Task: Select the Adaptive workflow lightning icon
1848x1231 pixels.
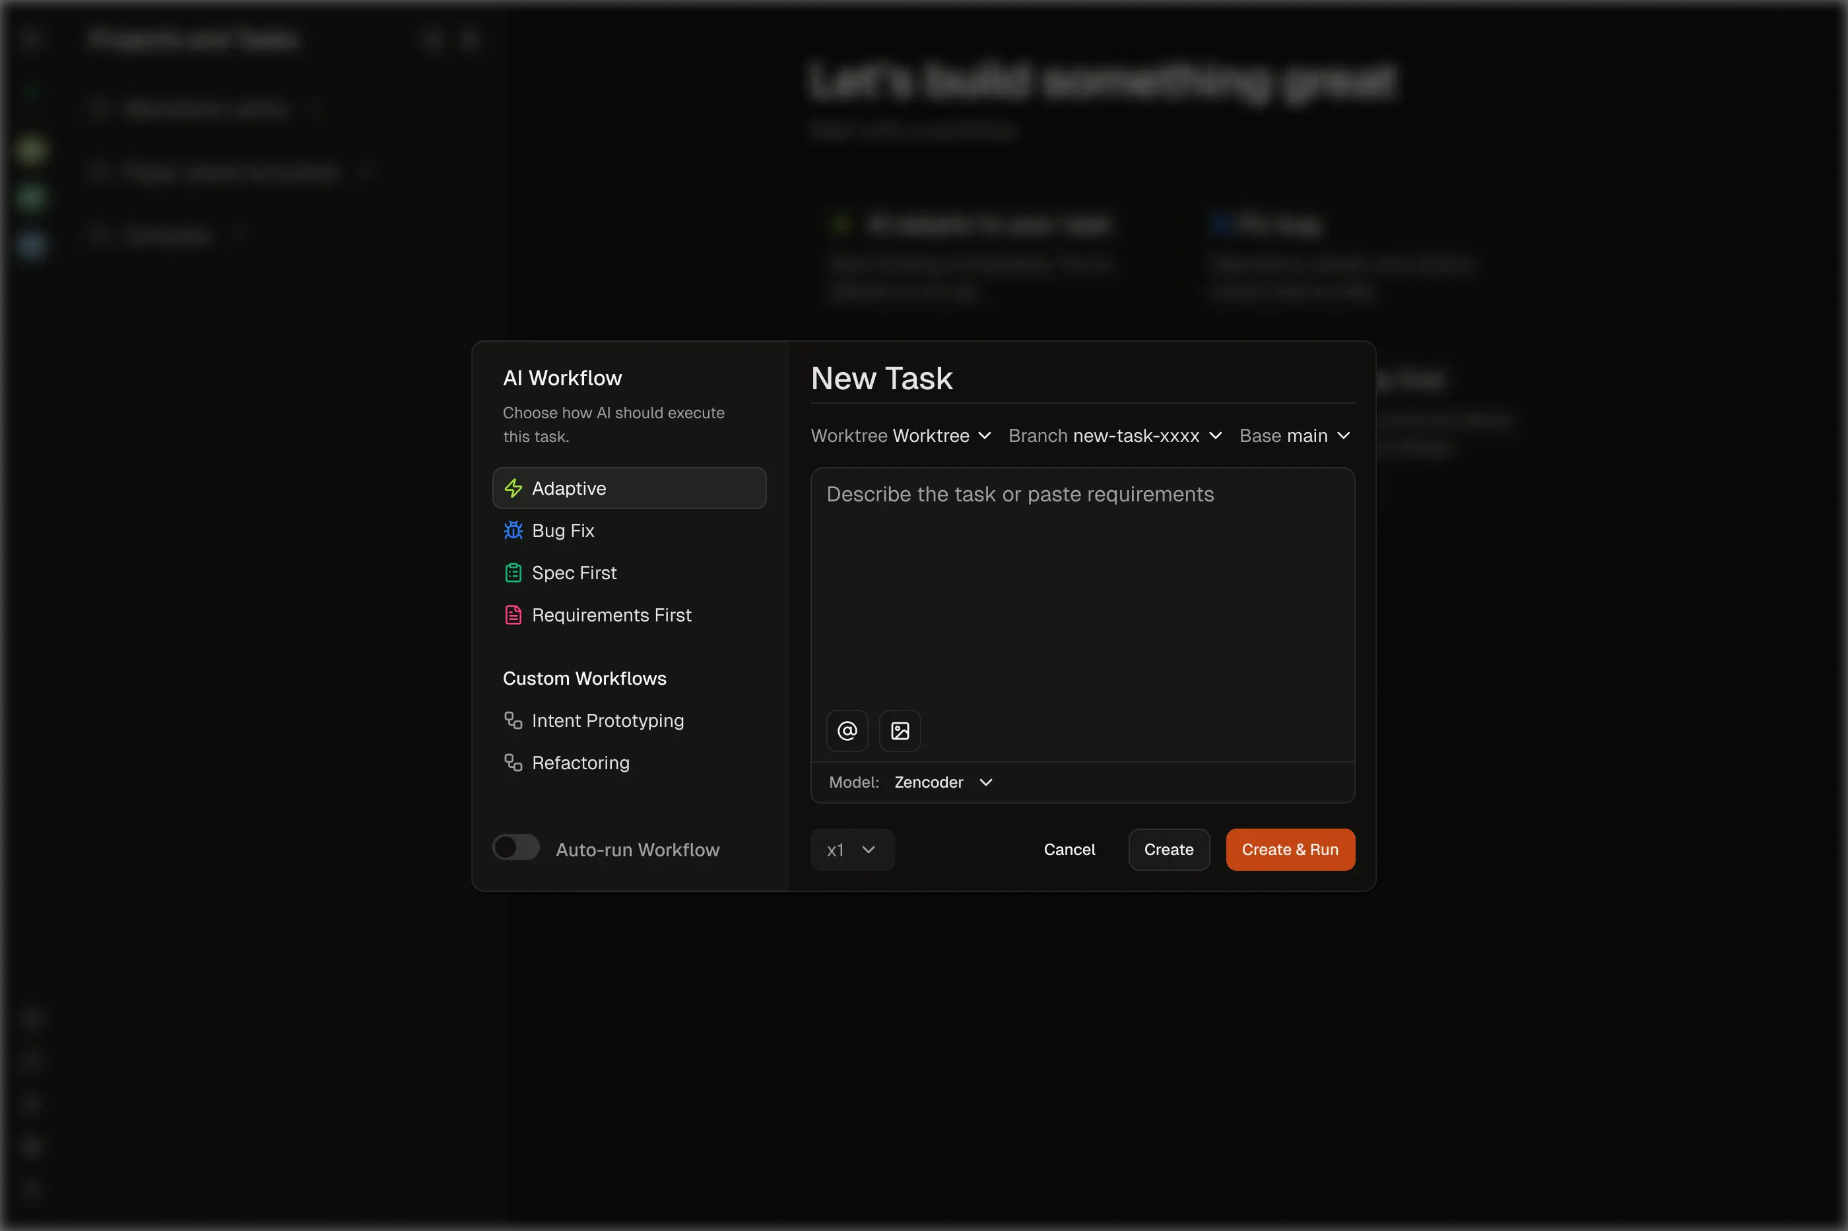Action: click(513, 488)
